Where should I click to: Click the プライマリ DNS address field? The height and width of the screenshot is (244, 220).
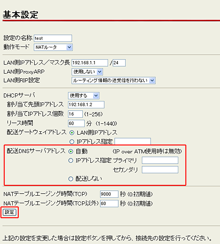coord(160,160)
